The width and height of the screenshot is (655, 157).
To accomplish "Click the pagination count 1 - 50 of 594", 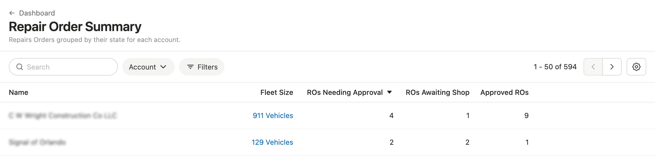I will click(555, 67).
